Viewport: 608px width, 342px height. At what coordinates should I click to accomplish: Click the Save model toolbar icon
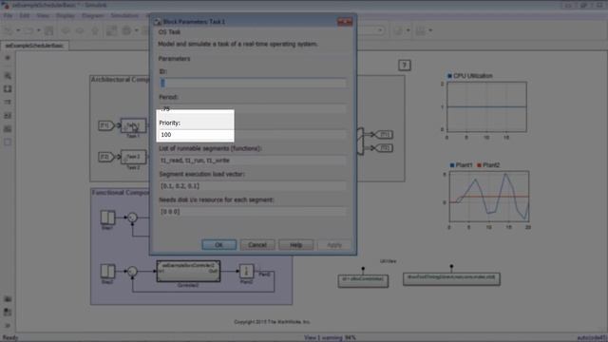49,30
